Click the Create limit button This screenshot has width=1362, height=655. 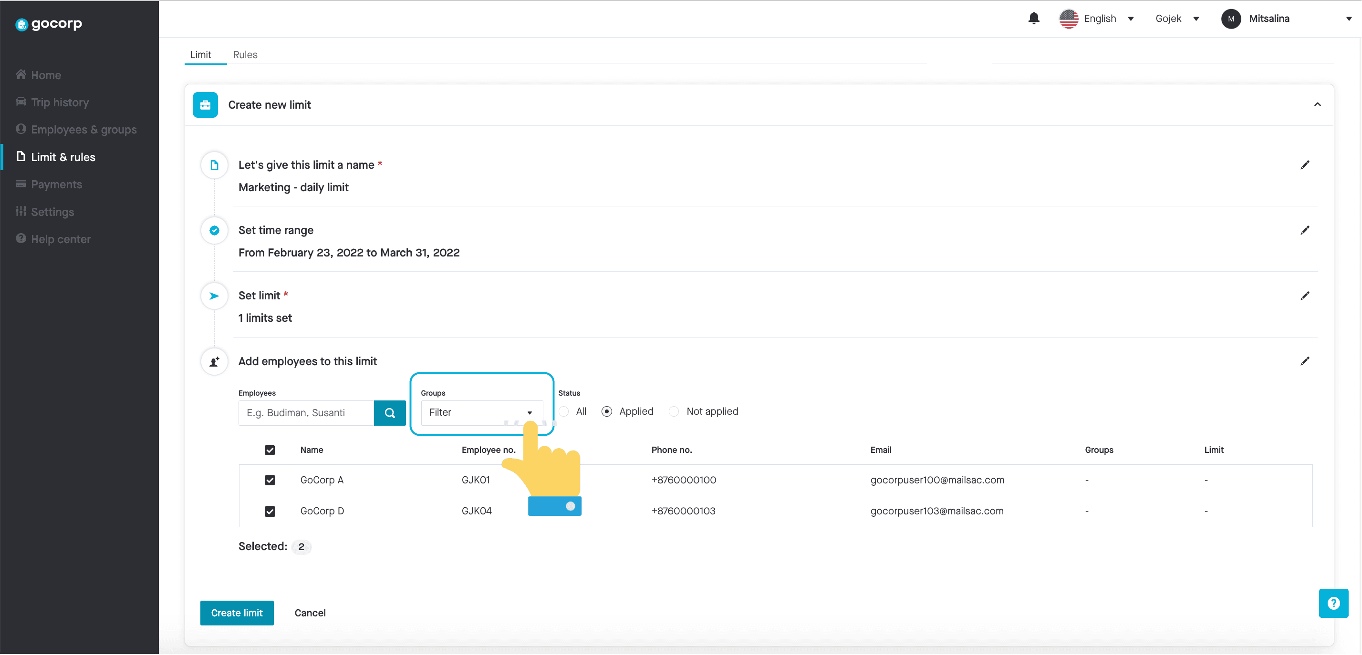pos(237,612)
